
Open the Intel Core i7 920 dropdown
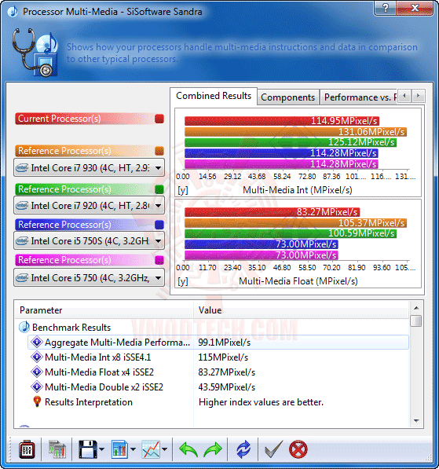pyautogui.click(x=89, y=206)
